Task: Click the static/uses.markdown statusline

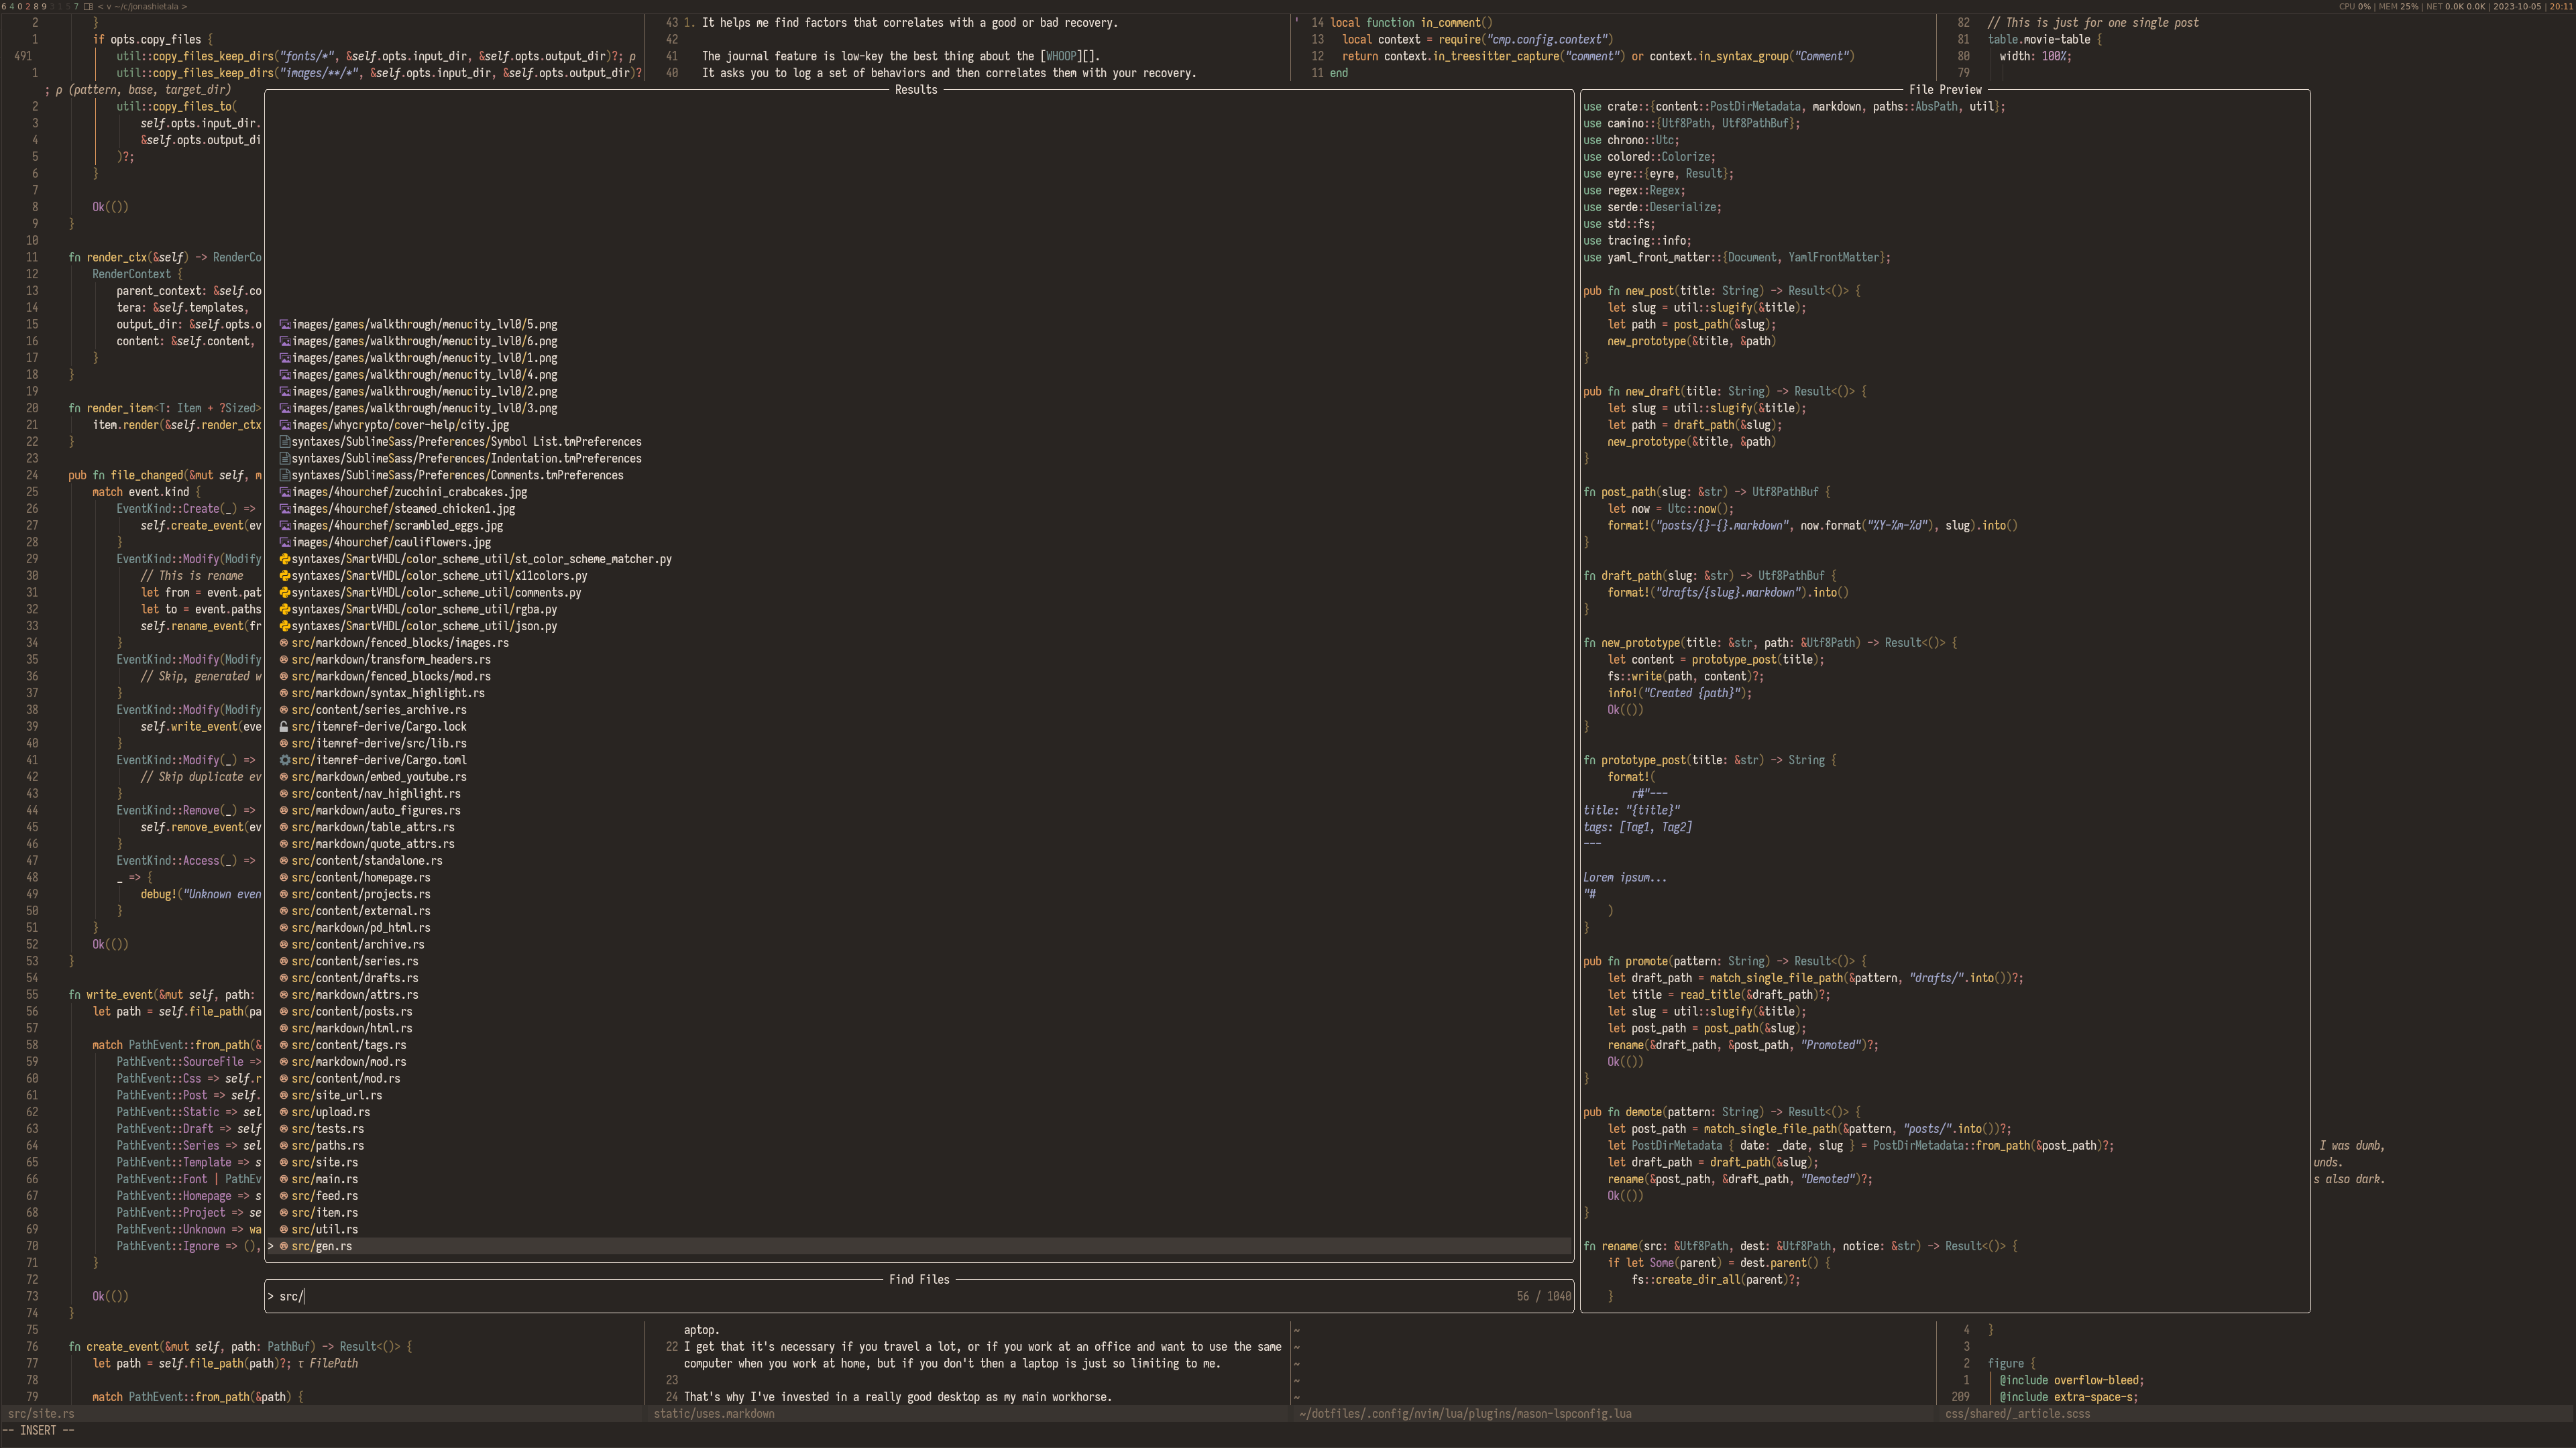Action: pyautogui.click(x=714, y=1414)
